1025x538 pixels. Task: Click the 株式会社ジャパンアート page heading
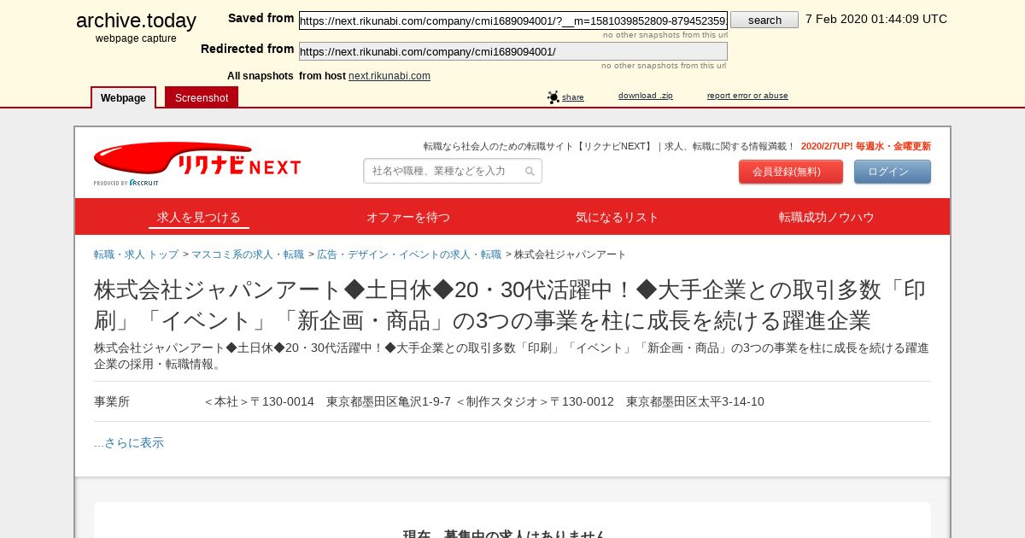(x=512, y=305)
